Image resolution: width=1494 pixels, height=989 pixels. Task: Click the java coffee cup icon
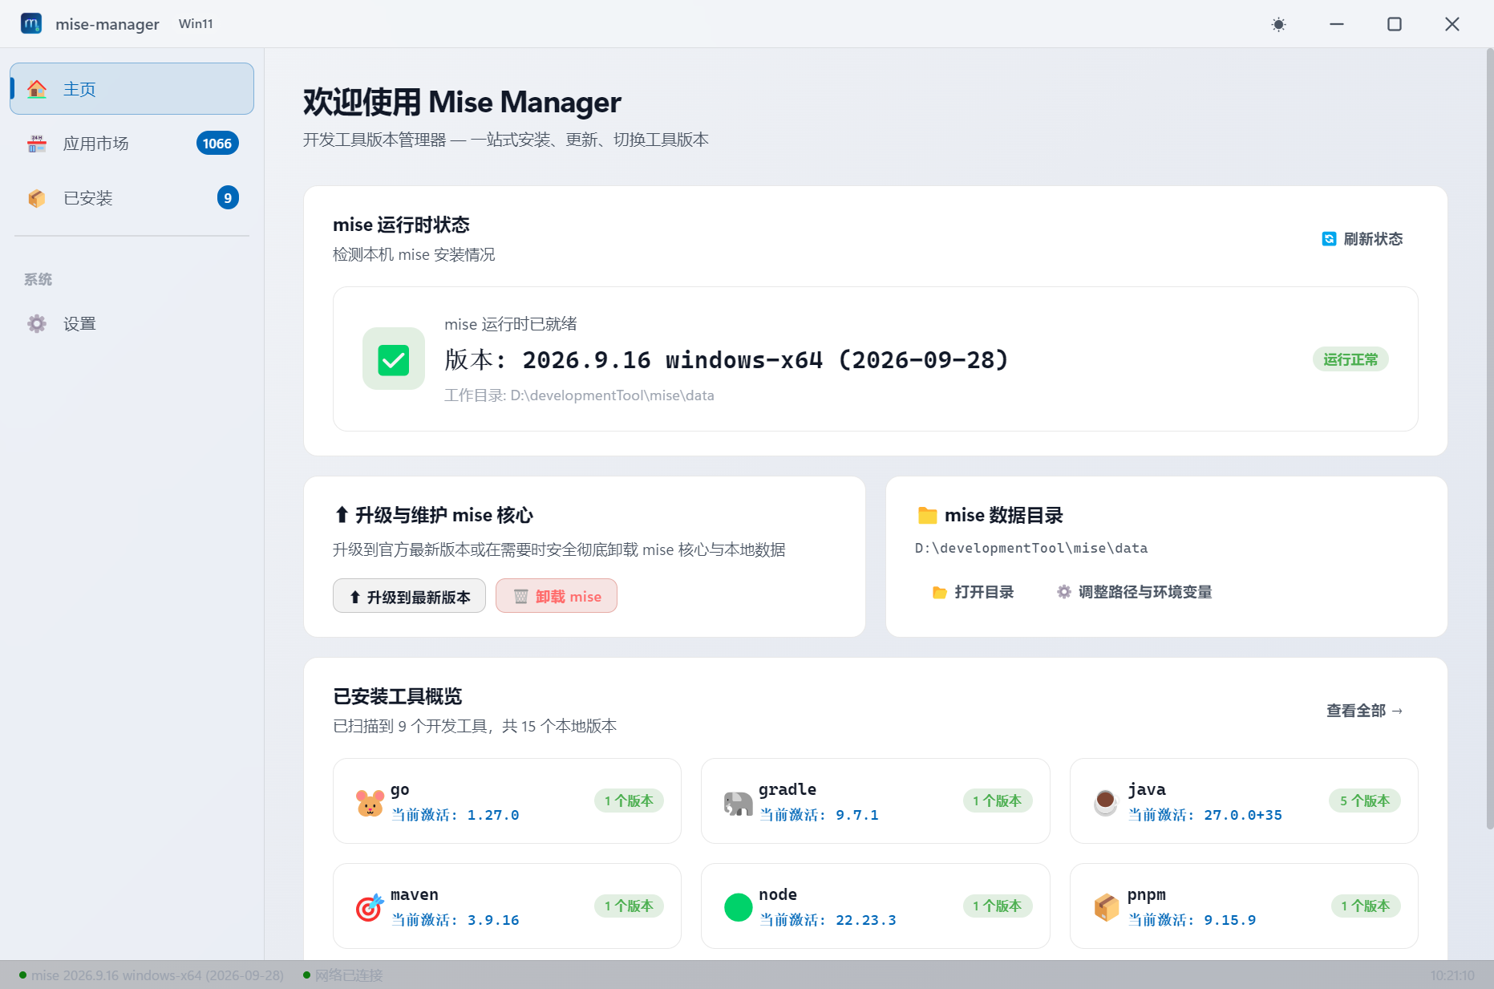1106,801
